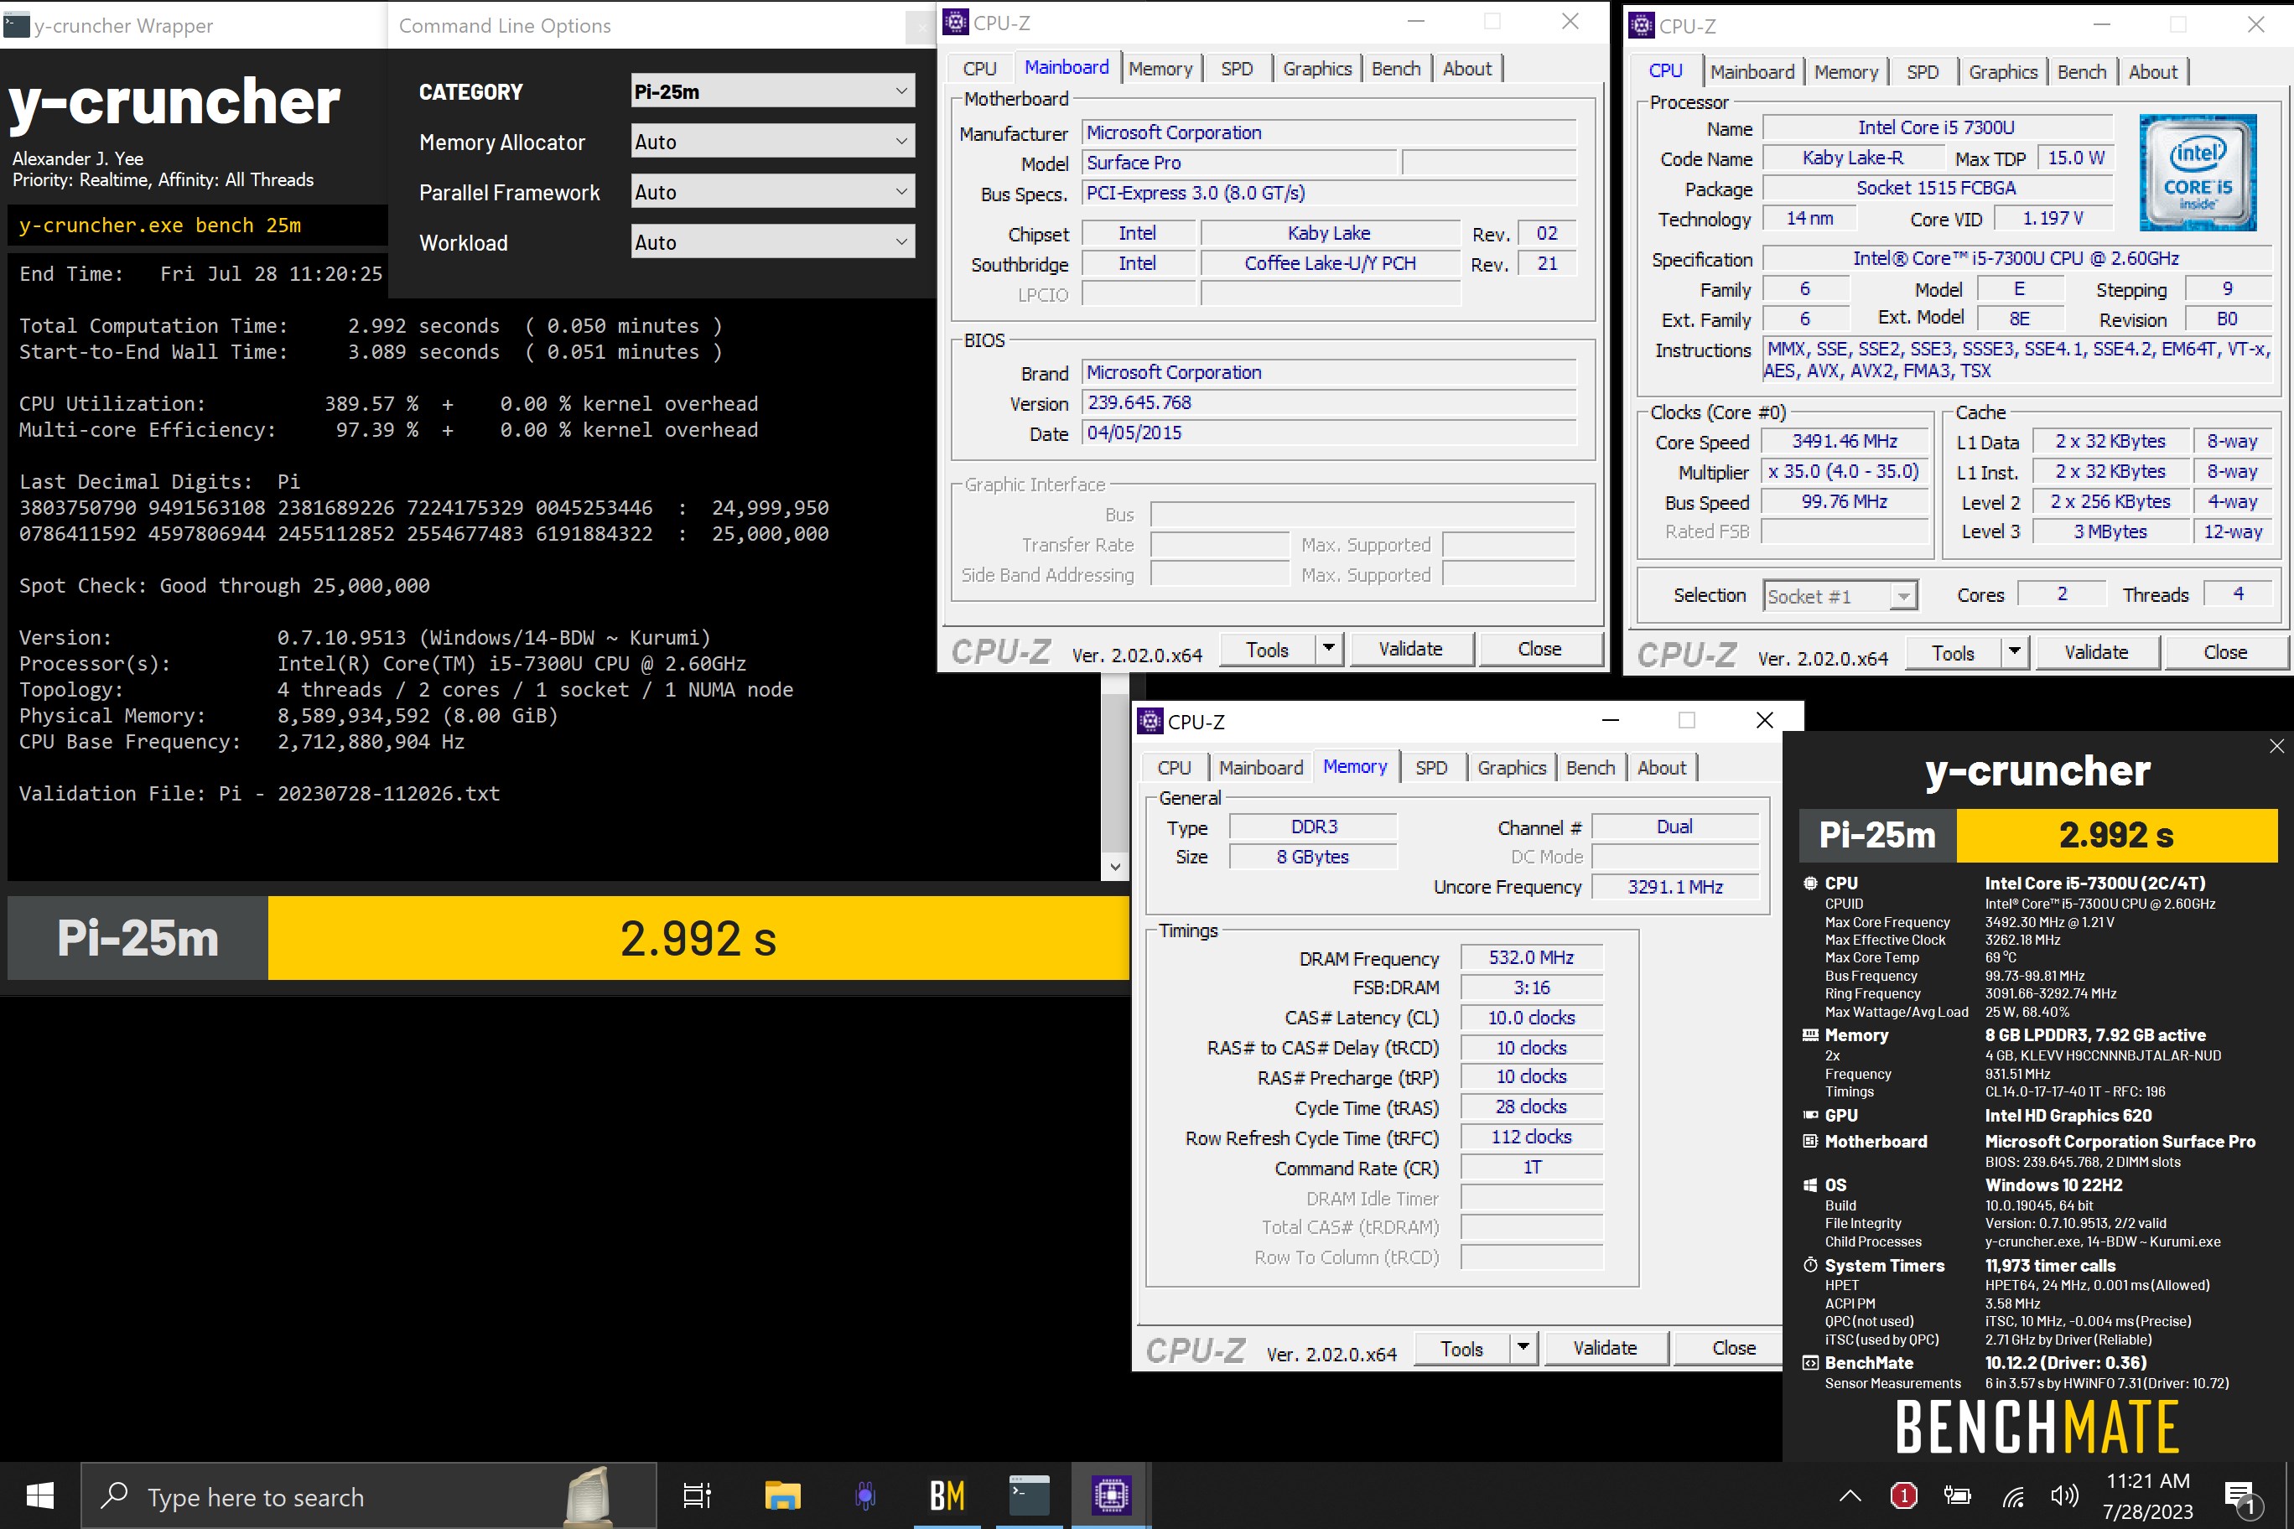The image size is (2294, 1529).
Task: Click Validation File Pi - 20230728-112026.txt line
Action: 259,793
